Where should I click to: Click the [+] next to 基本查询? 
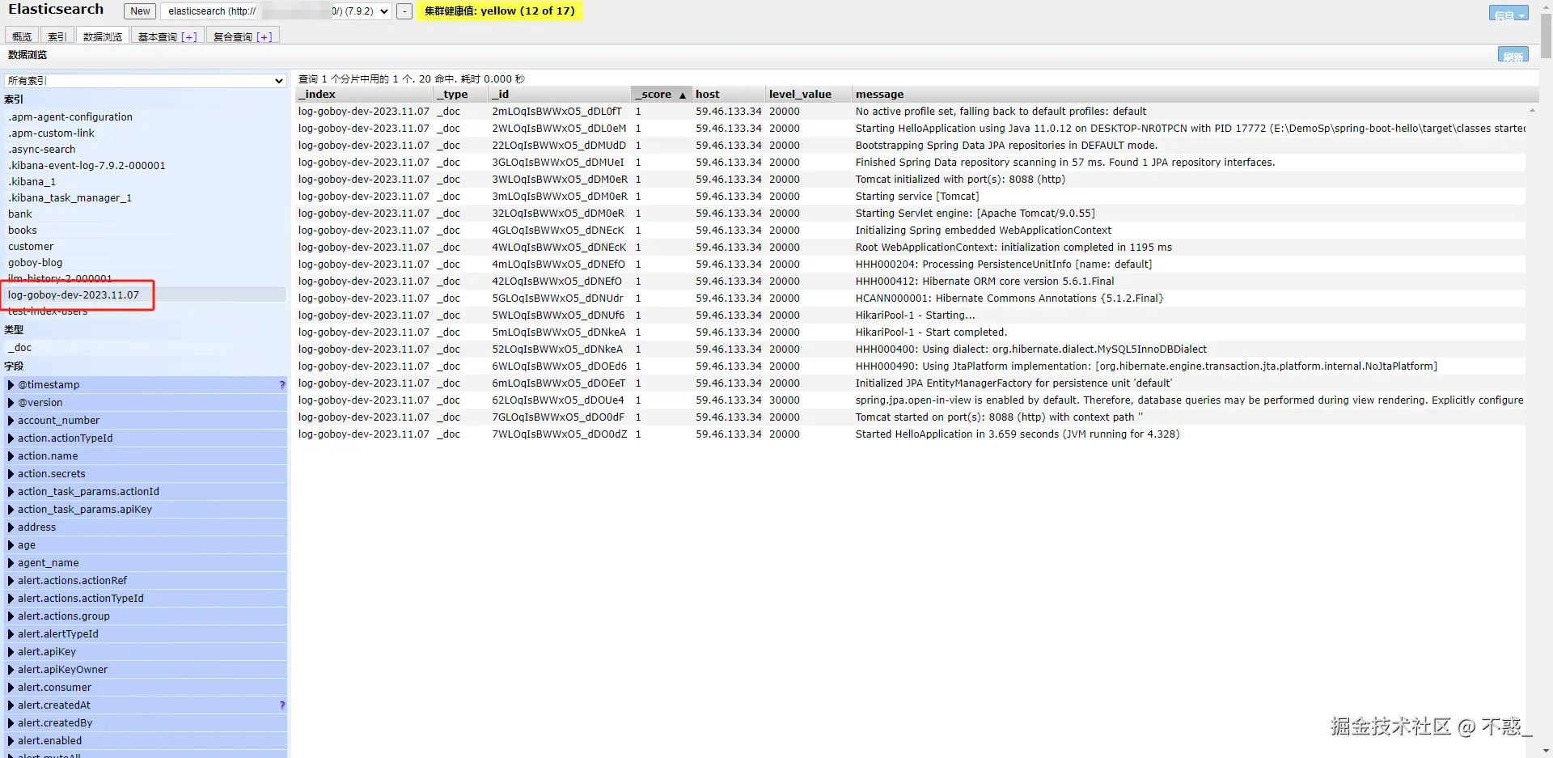click(x=189, y=37)
